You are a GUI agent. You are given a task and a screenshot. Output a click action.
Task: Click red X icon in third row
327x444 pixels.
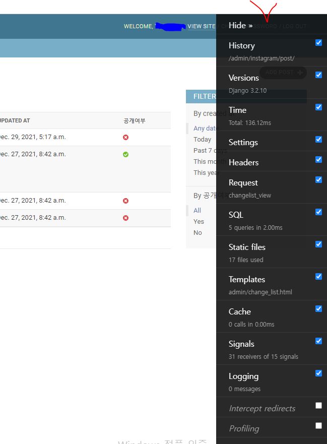click(125, 201)
